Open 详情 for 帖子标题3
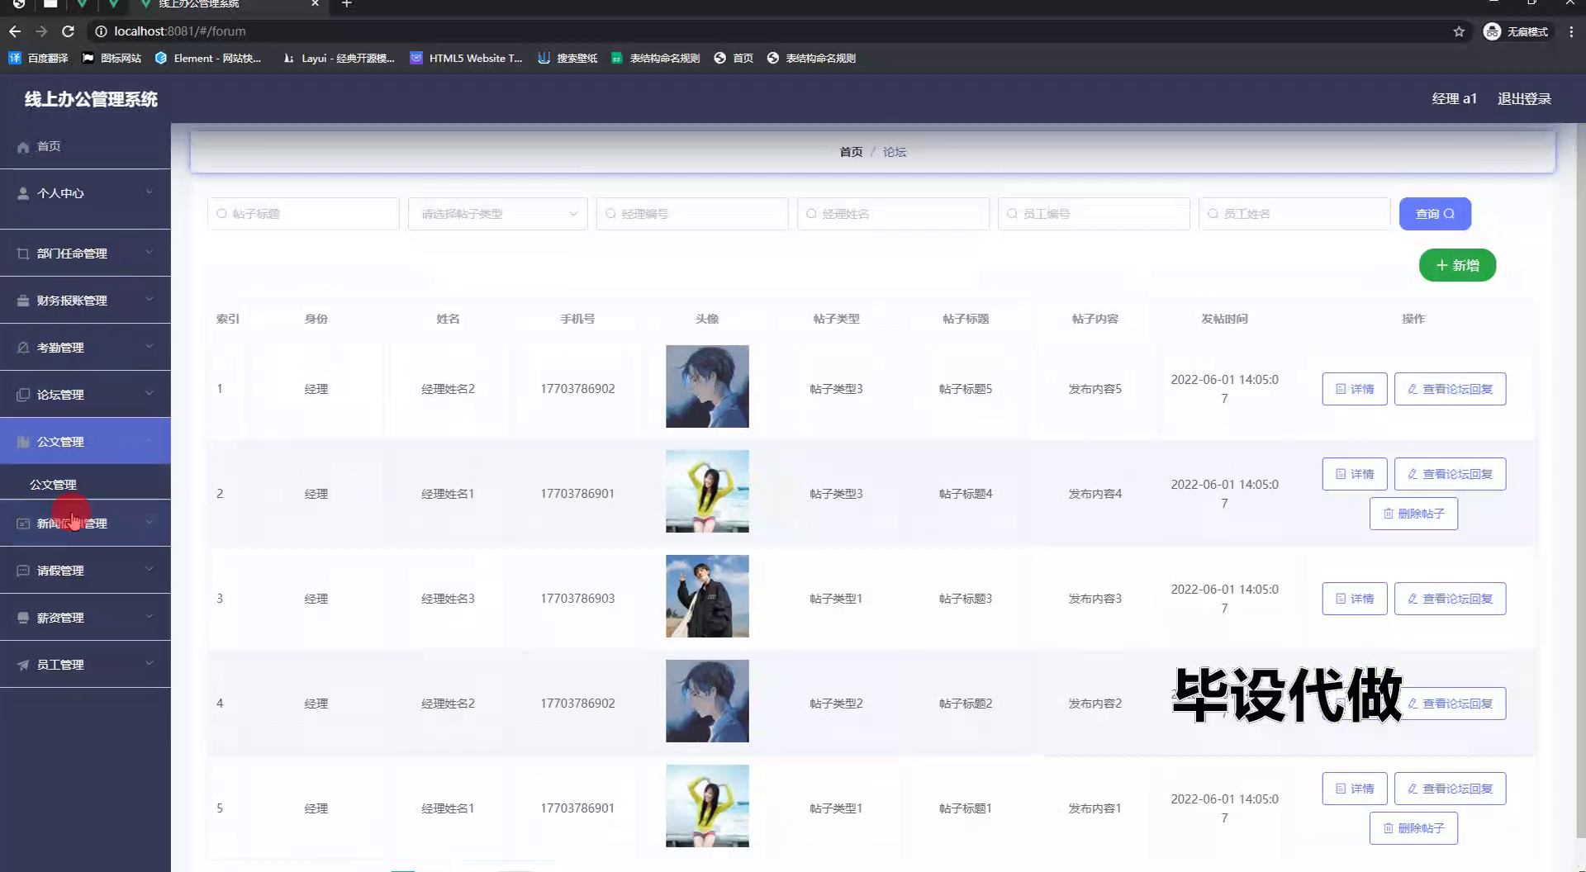This screenshot has width=1586, height=872. coord(1355,599)
